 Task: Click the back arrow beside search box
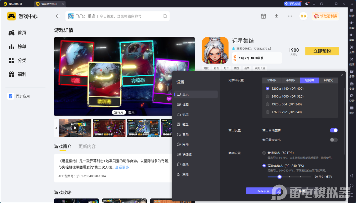click(58, 16)
